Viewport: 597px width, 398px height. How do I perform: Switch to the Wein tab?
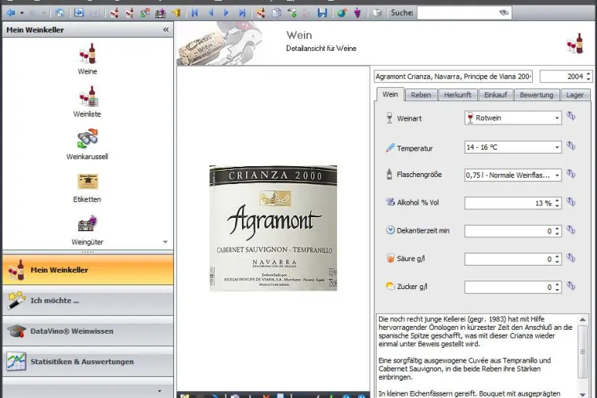(x=390, y=95)
